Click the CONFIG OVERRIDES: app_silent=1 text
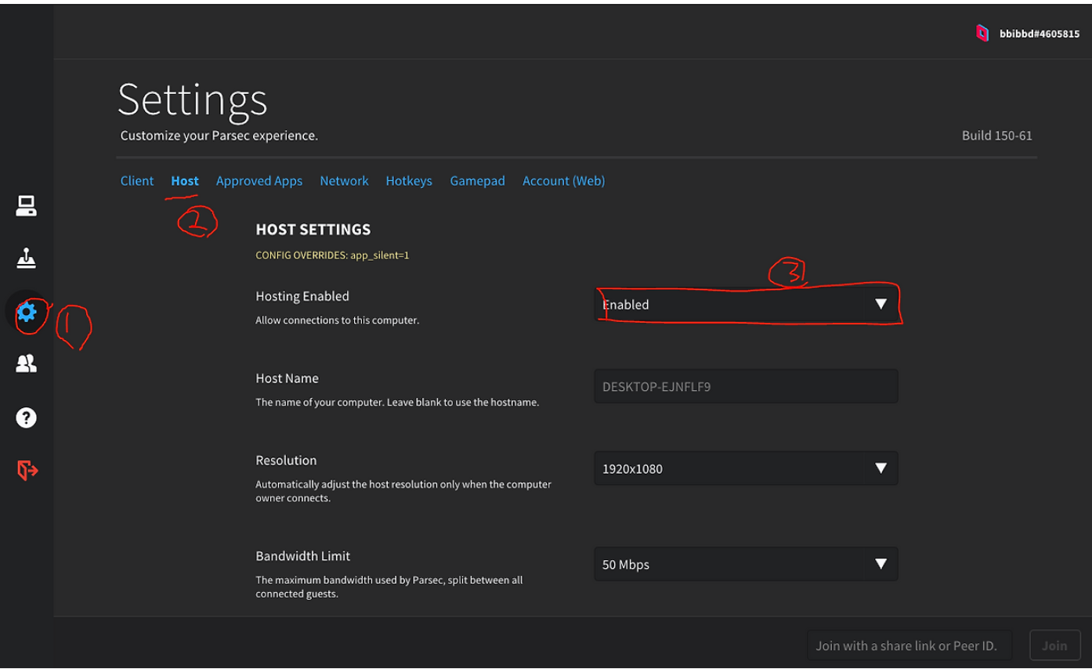The height and width of the screenshot is (669, 1092). [332, 255]
